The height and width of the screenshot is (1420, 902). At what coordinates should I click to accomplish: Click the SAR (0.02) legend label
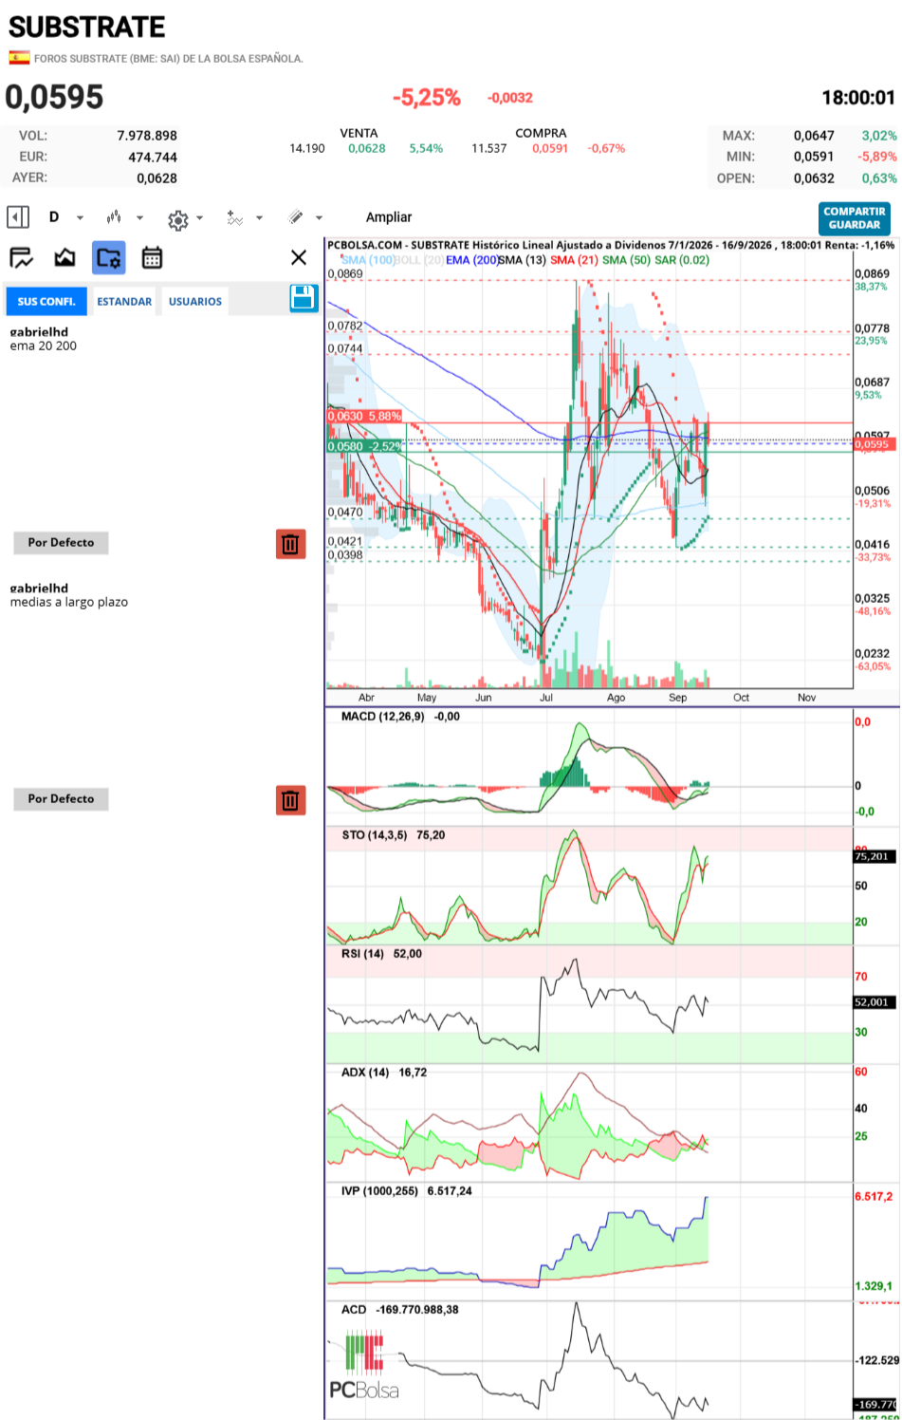tap(682, 260)
